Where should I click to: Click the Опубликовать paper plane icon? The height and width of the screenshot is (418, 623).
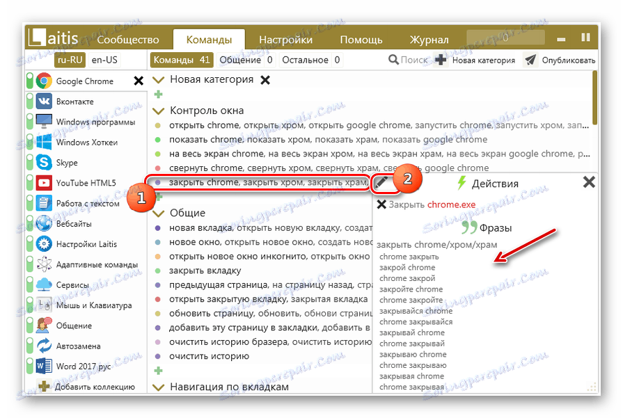(x=530, y=60)
